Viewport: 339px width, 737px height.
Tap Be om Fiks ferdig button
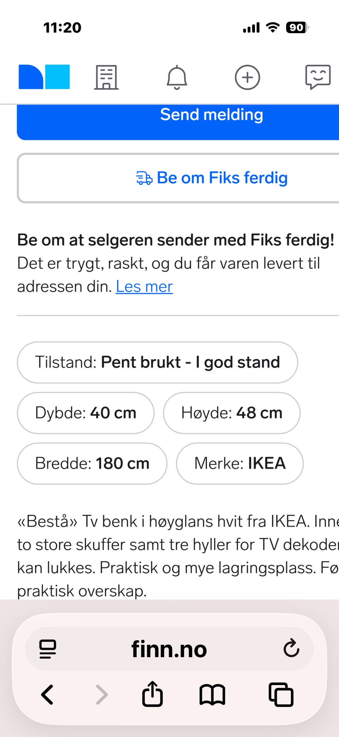point(212,178)
